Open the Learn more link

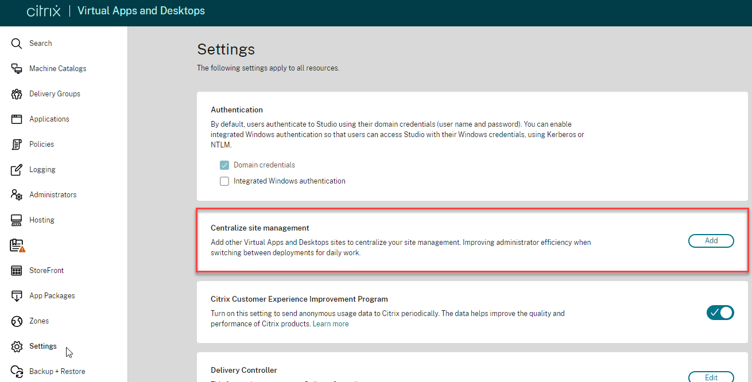331,324
